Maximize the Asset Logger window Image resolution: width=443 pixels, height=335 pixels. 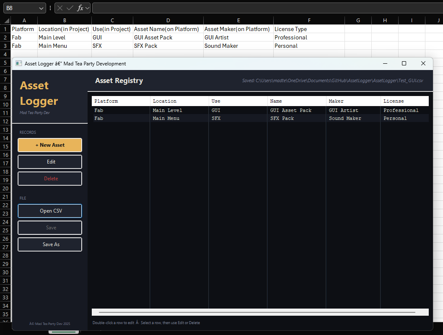(404, 63)
